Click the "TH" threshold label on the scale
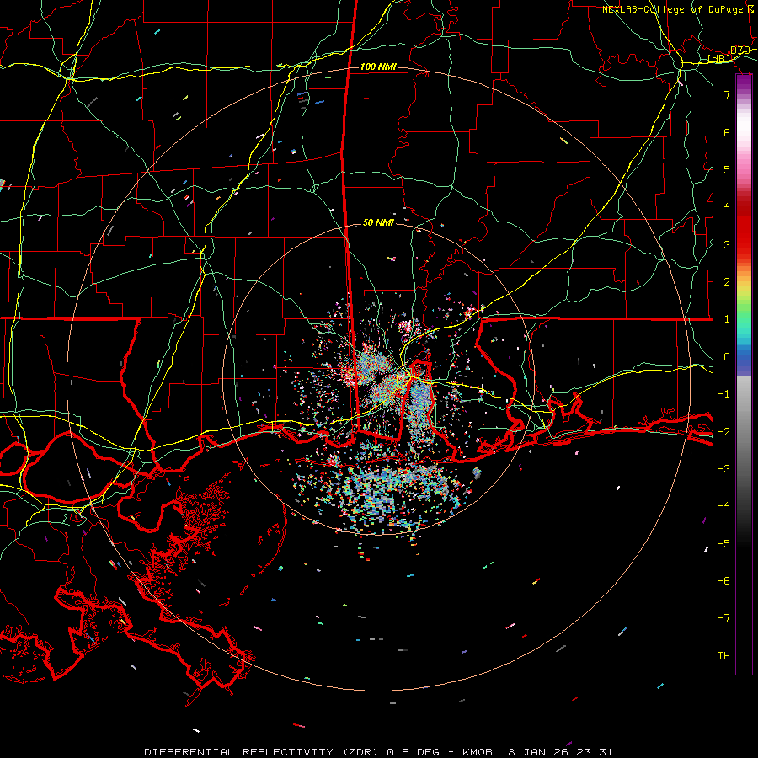This screenshot has height=758, width=758. pos(723,656)
